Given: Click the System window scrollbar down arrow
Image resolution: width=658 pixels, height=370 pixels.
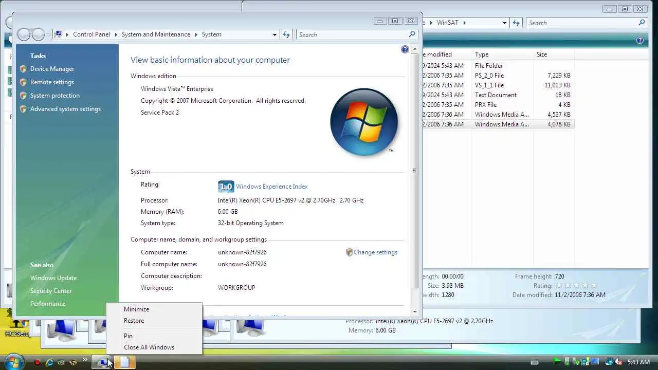Looking at the screenshot, I should pyautogui.click(x=415, y=311).
